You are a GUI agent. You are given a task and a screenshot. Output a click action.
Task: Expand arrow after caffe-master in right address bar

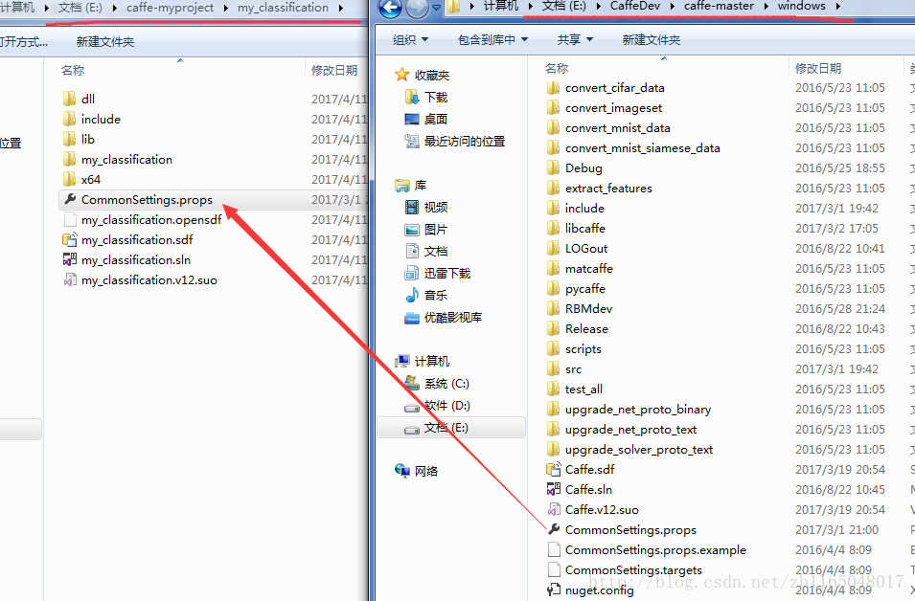765,7
